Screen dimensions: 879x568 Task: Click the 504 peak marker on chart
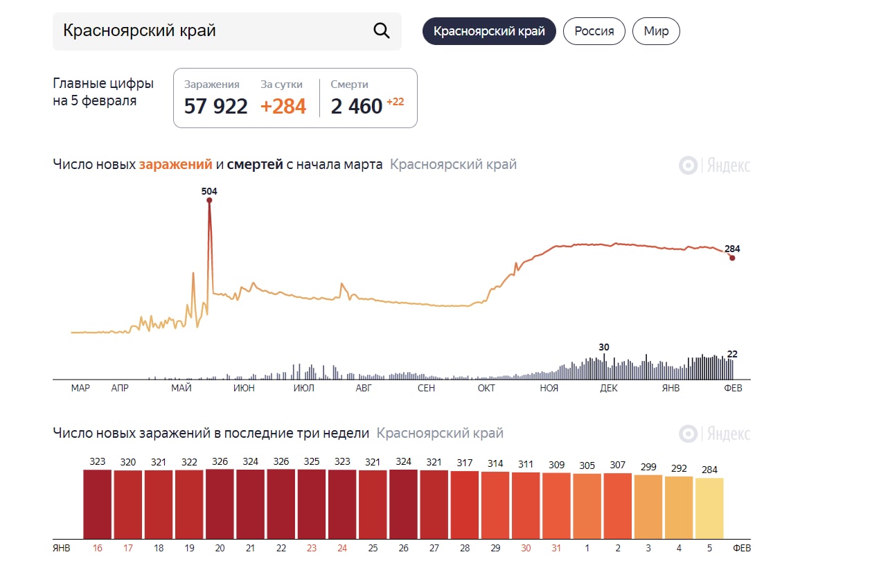tap(209, 200)
